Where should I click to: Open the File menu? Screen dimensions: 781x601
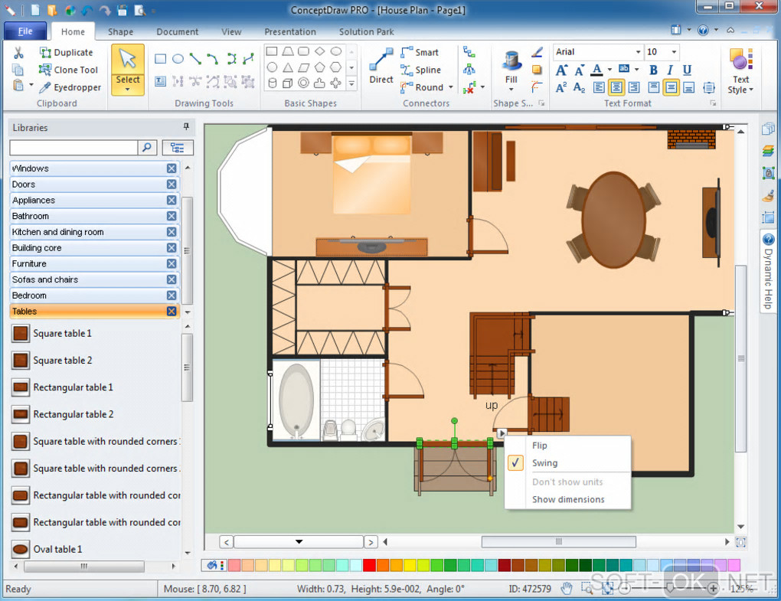pos(25,31)
